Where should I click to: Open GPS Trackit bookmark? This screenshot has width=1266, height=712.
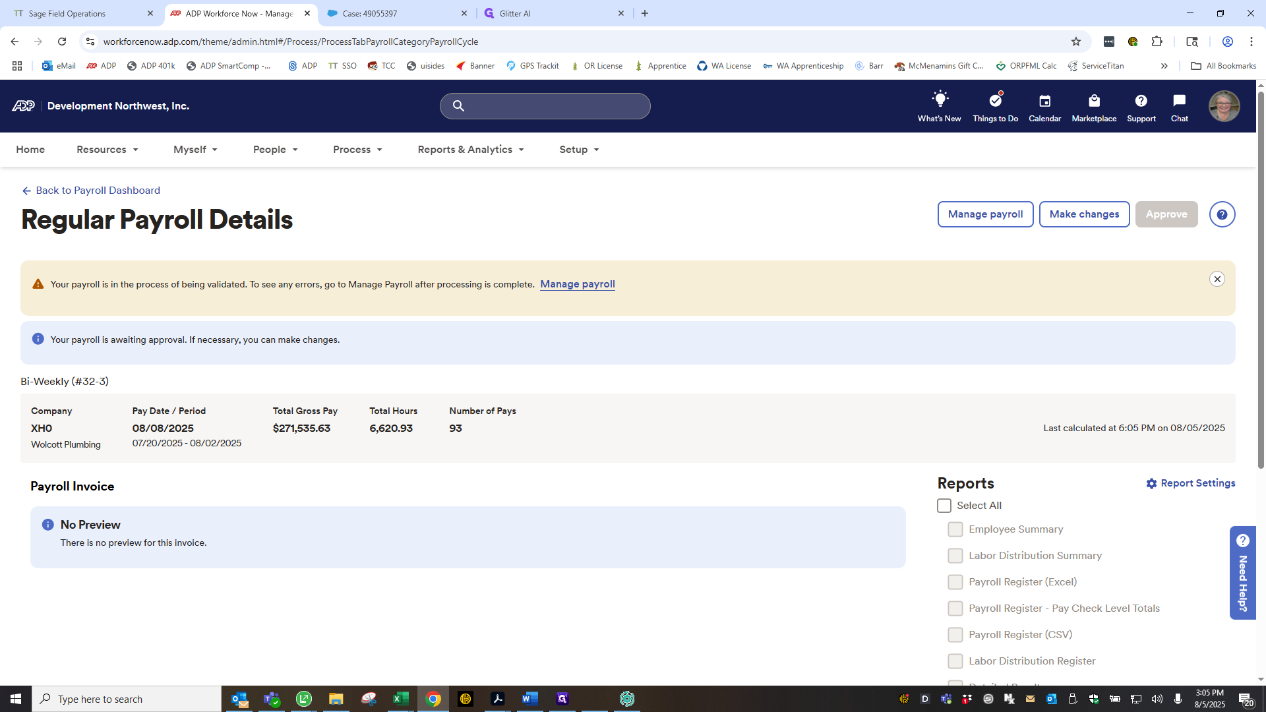coord(533,66)
